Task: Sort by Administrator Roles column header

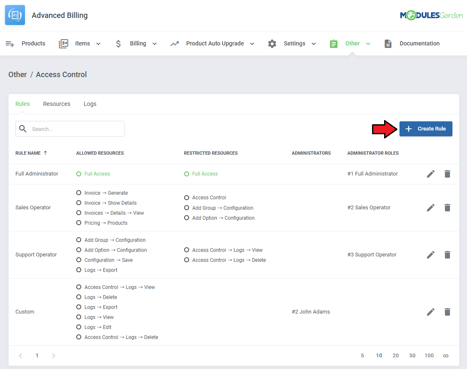Action: click(373, 153)
